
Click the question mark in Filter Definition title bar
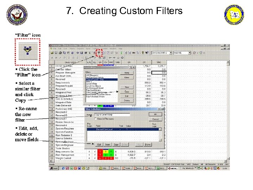point(159,109)
